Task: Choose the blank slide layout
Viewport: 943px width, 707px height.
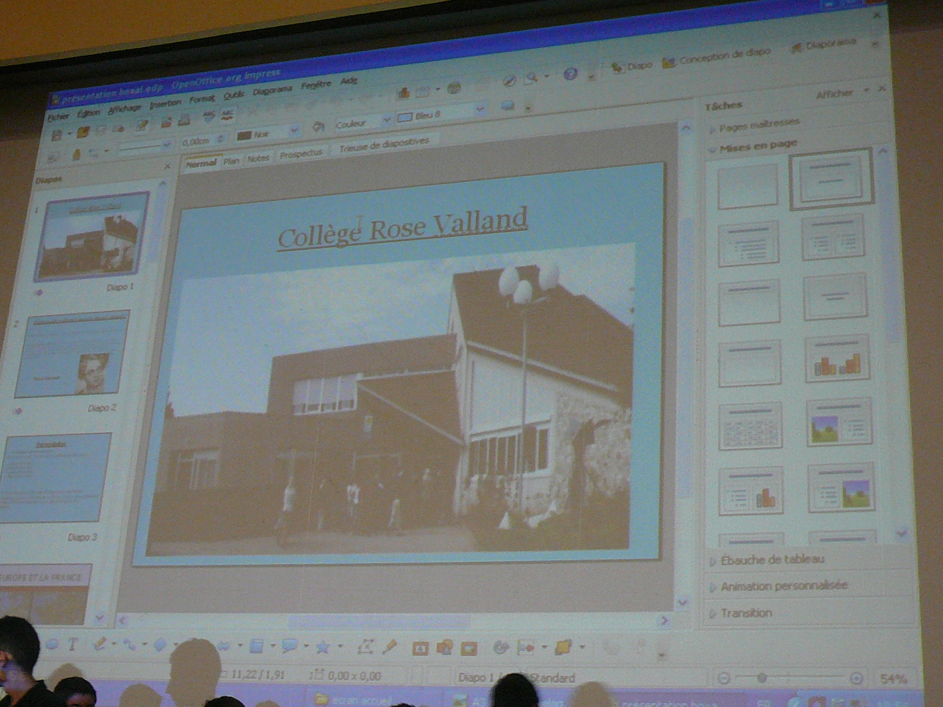Action: coord(748,186)
